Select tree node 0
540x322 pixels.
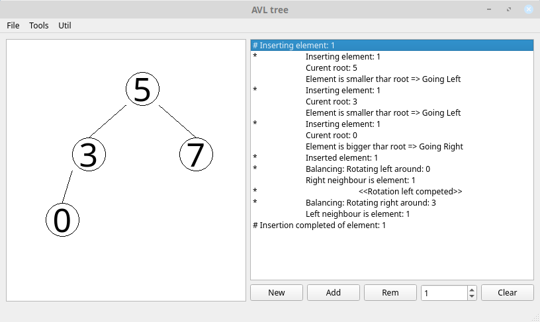coord(62,220)
